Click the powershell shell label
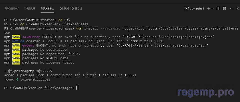The width and height of the screenshot is (240, 102). coord(197,8)
